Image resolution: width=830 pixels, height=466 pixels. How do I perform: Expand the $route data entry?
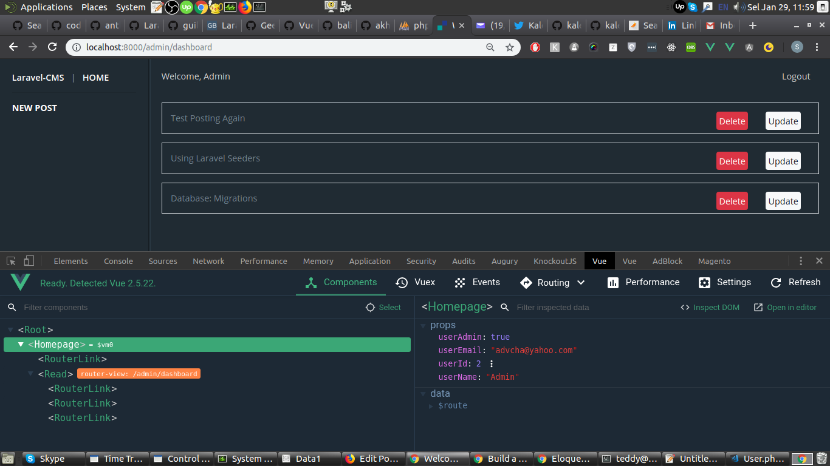coord(431,406)
